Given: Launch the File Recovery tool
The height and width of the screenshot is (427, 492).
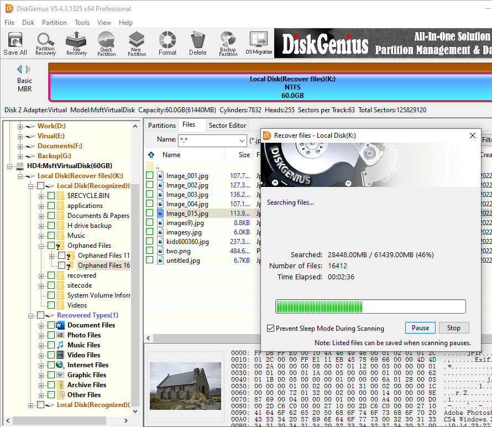Looking at the screenshot, I should (76, 43).
